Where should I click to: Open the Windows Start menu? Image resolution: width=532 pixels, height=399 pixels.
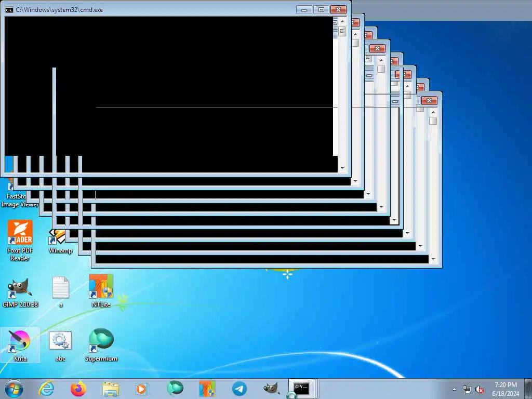click(14, 389)
